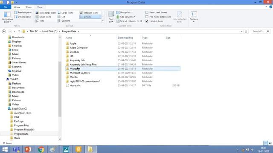Select Program Files (x86) in the tree

pos(24,130)
